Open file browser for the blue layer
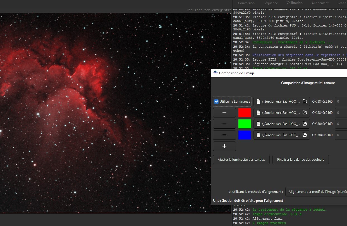The height and width of the screenshot is (226, 347). [305, 135]
